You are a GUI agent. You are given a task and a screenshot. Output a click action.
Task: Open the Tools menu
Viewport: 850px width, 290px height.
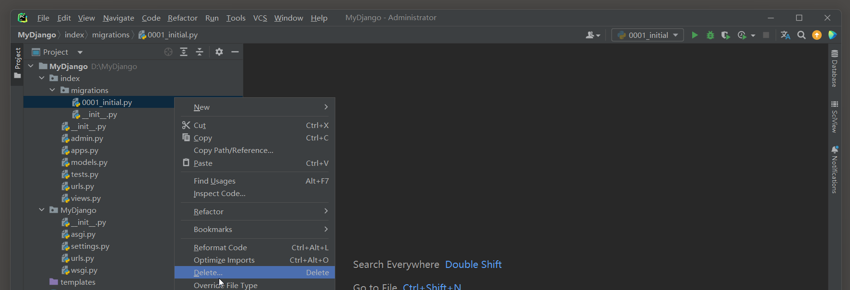(x=236, y=18)
